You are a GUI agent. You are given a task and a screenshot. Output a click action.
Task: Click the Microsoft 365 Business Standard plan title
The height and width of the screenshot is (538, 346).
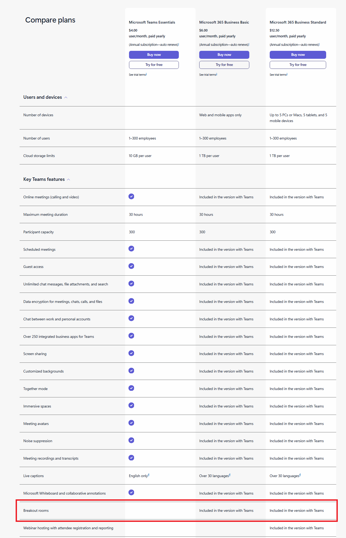click(x=298, y=22)
